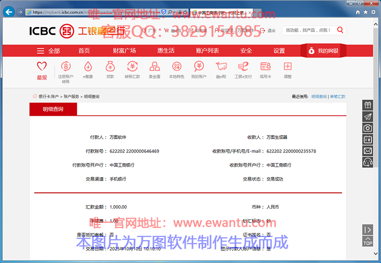Collapse the sidebar with arrow-bar icon
This screenshot has width=381, height=263.
[368, 230]
